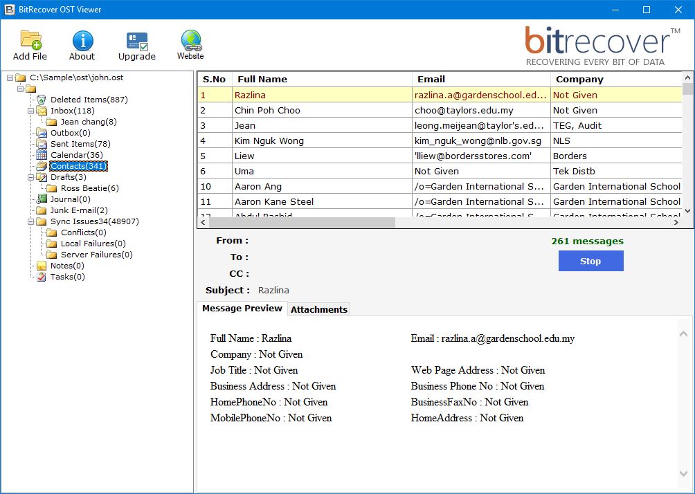
Task: Click the Junk E-mail folder icon
Action: tap(42, 210)
